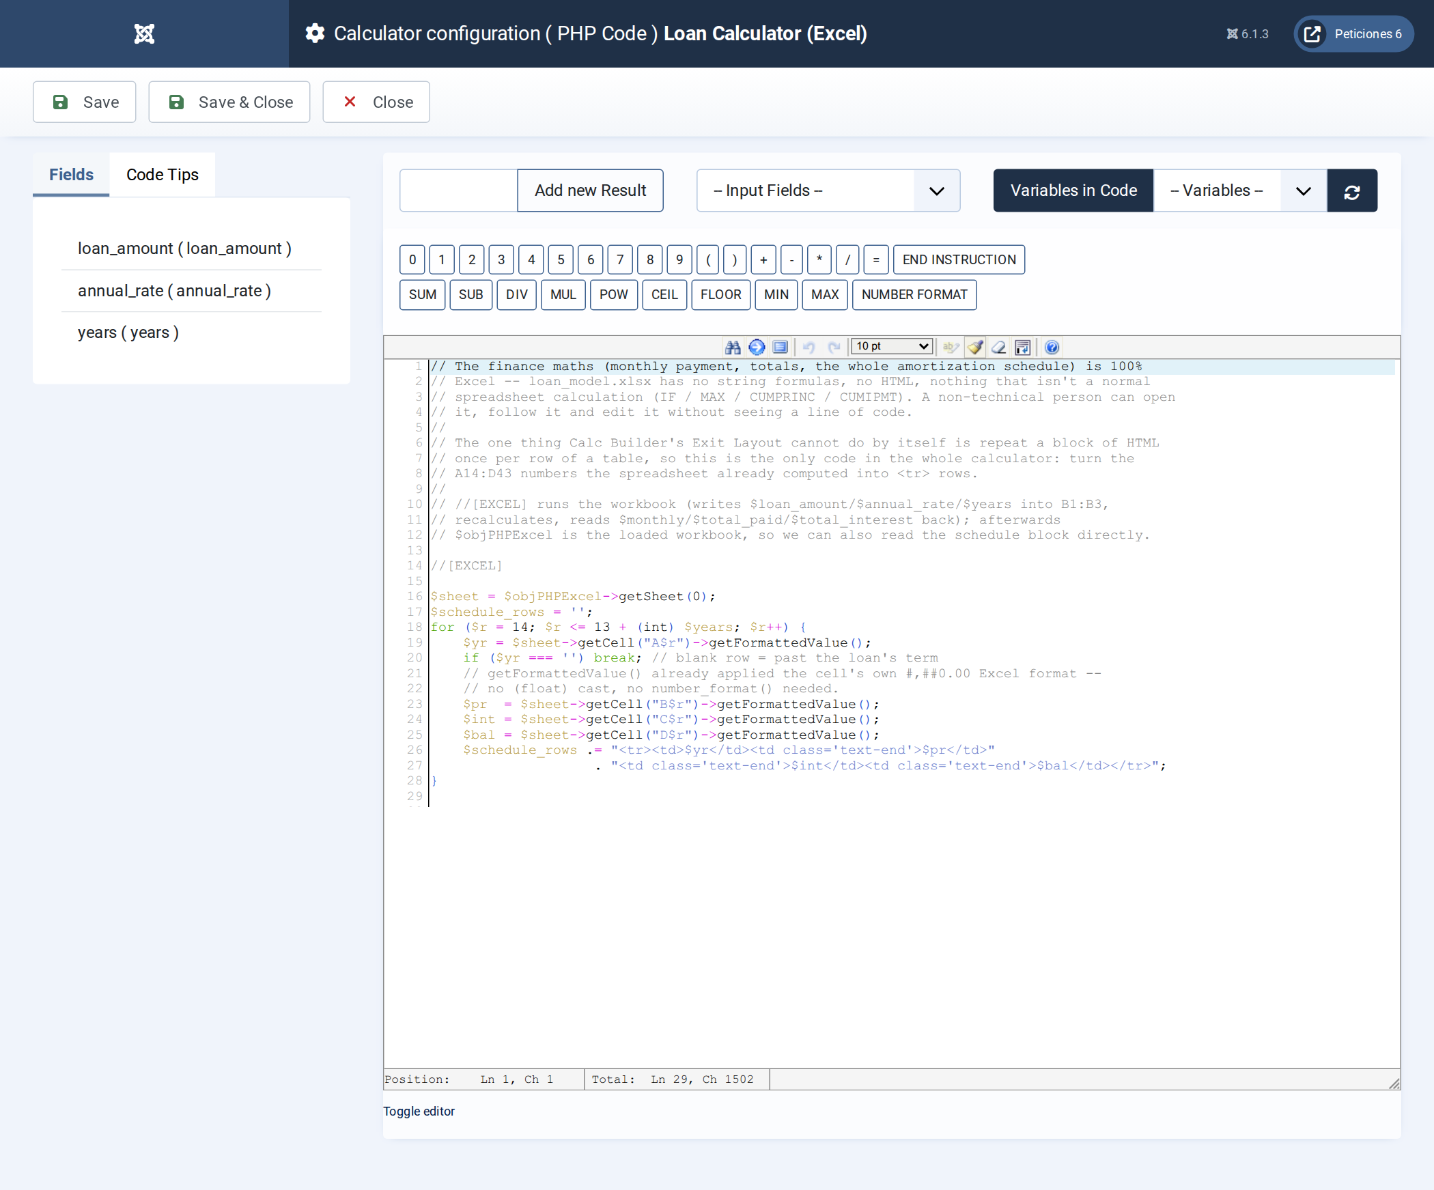The height and width of the screenshot is (1190, 1434).
Task: Switch to the Code Tips tab
Action: [163, 175]
